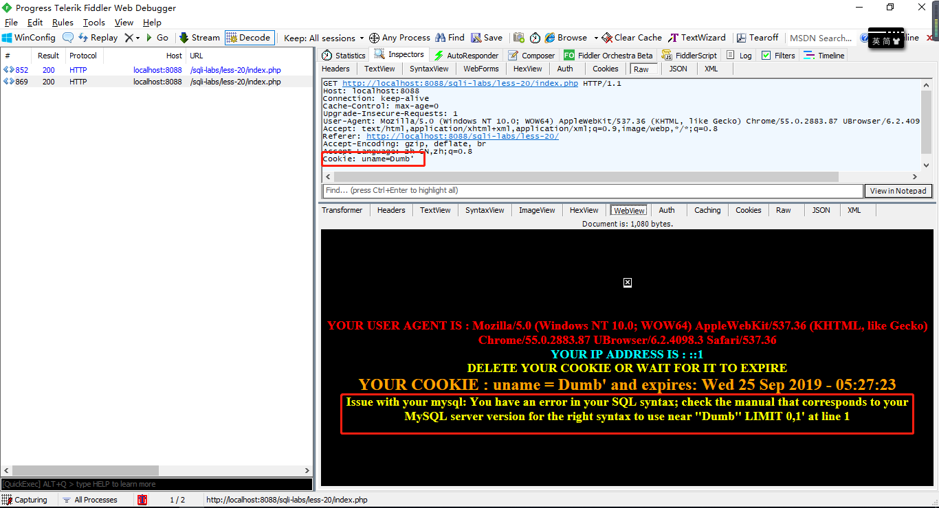Open the Edit menu
The width and height of the screenshot is (939, 508).
coord(35,23)
